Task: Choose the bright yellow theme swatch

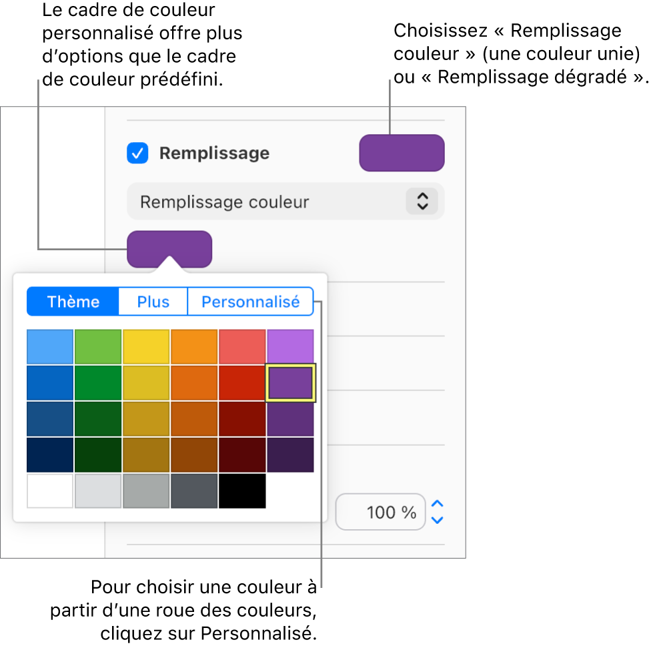Action: pyautogui.click(x=146, y=346)
